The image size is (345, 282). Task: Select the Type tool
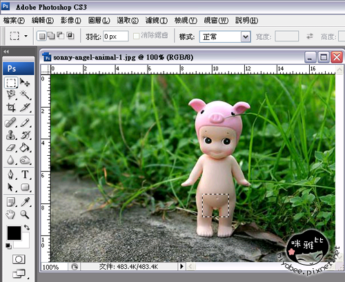click(x=25, y=174)
